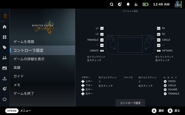
Task: Click the SQUARE binding label
Action: [x=172, y=89]
